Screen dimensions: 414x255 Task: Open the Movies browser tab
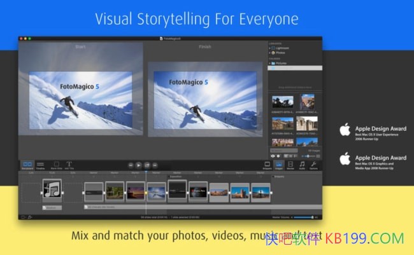[290, 165]
